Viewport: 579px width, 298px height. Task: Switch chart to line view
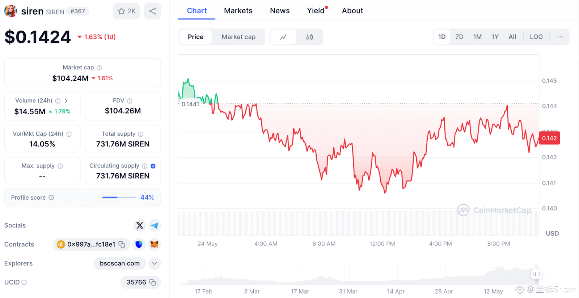[x=283, y=37]
